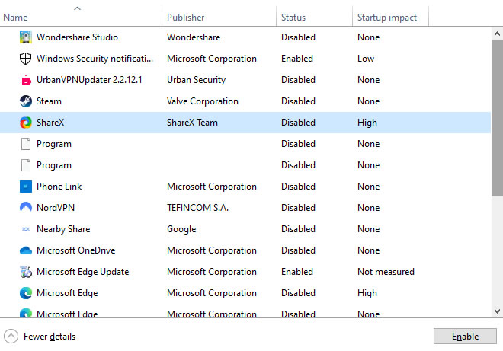Click the Phone Link blue icon
Screen dimensions: 503x351
point(26,187)
